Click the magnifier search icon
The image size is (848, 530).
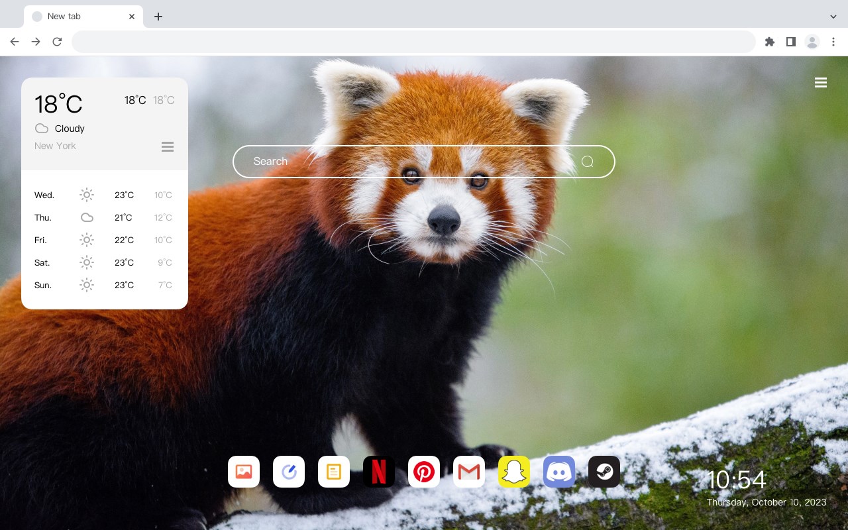coord(587,162)
